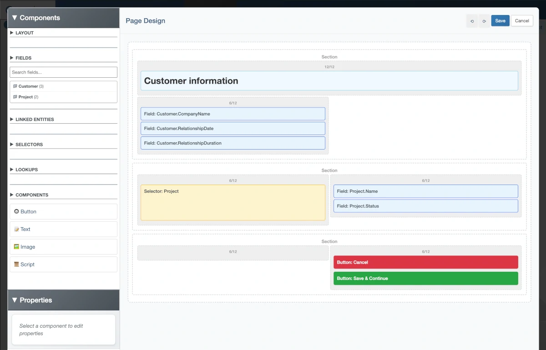Select the Image component icon
Screen dimensions: 546x350
point(17,247)
